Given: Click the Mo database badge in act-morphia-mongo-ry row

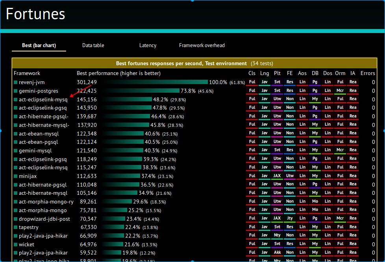Looking at the screenshot, I should point(315,202).
